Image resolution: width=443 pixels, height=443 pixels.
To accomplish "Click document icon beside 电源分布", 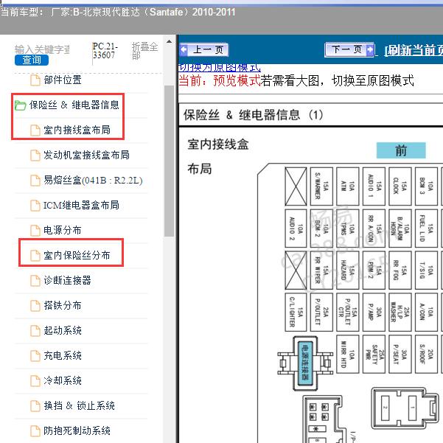I will 35,231.
